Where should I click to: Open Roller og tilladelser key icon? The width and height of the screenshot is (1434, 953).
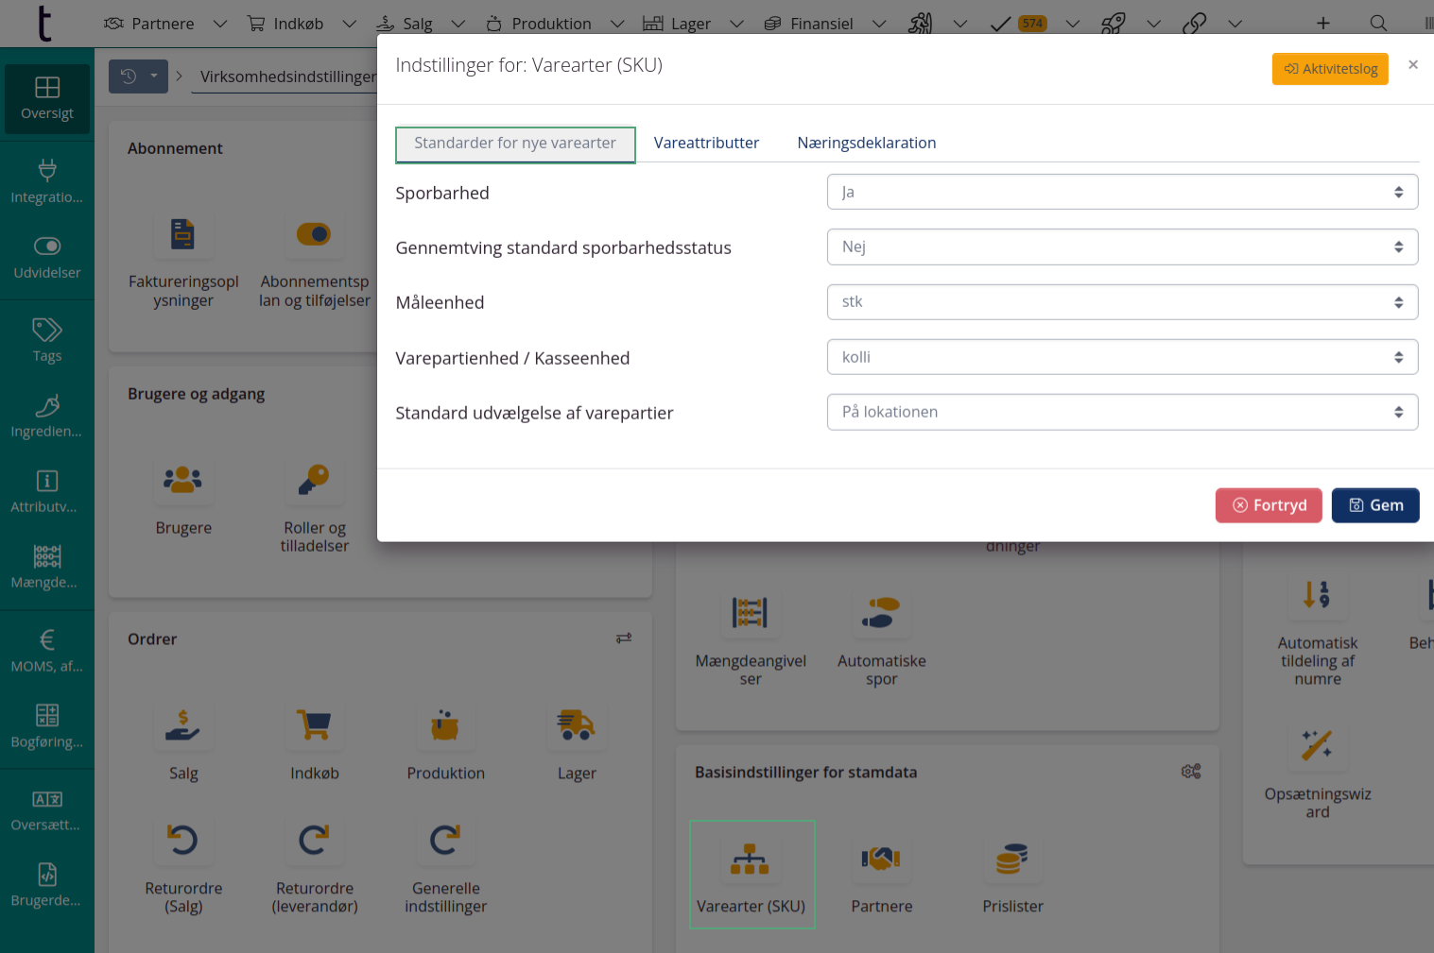click(314, 481)
